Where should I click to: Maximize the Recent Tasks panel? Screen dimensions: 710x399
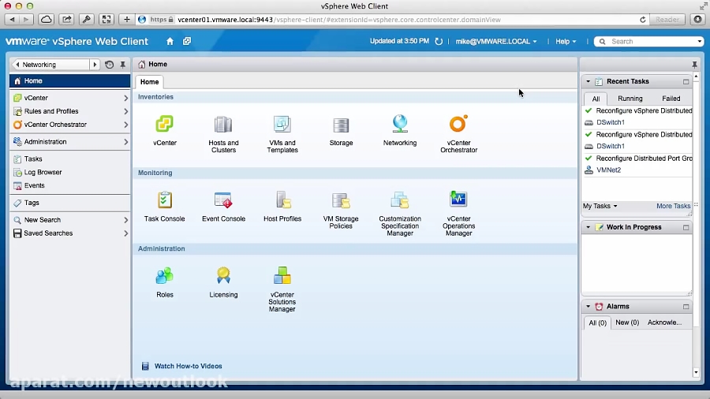[686, 82]
